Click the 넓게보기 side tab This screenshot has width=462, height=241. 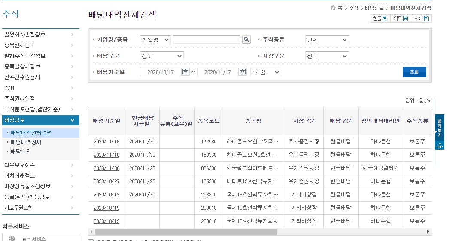tap(440, 128)
